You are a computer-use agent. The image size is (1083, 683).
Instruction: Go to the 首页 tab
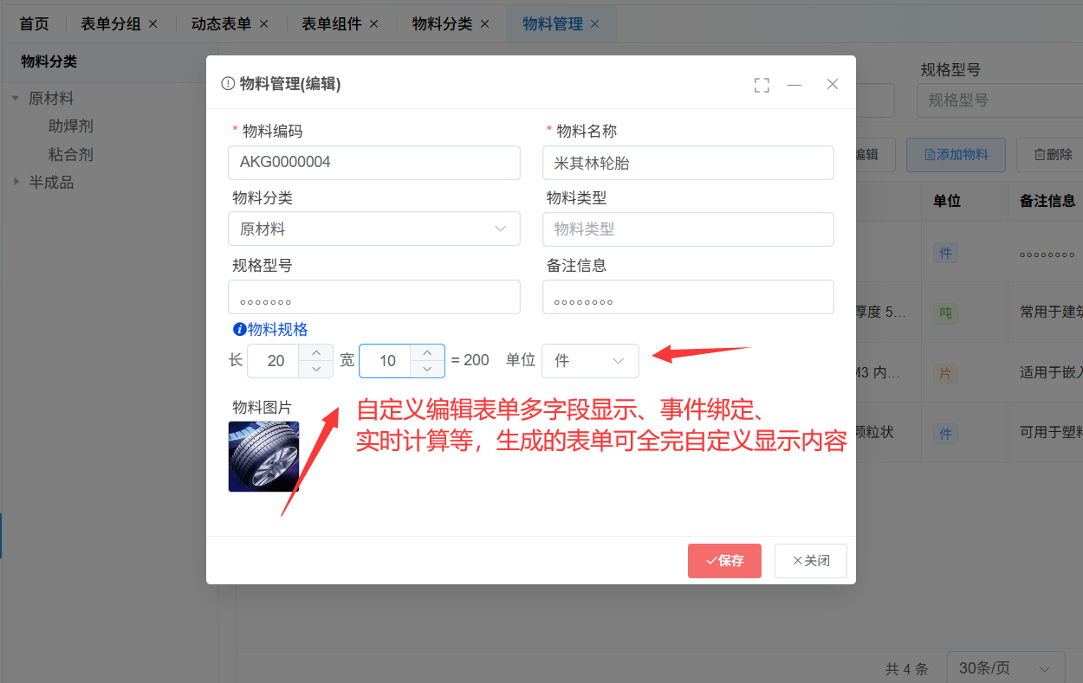(35, 24)
